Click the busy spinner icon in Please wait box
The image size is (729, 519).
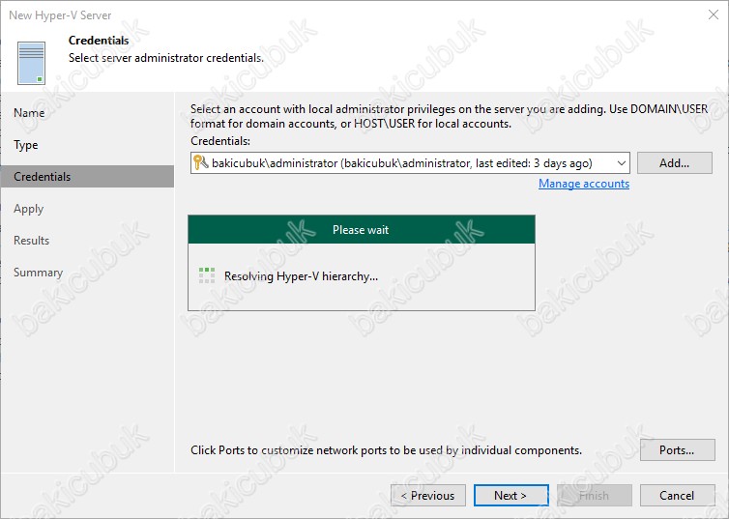[x=207, y=275]
